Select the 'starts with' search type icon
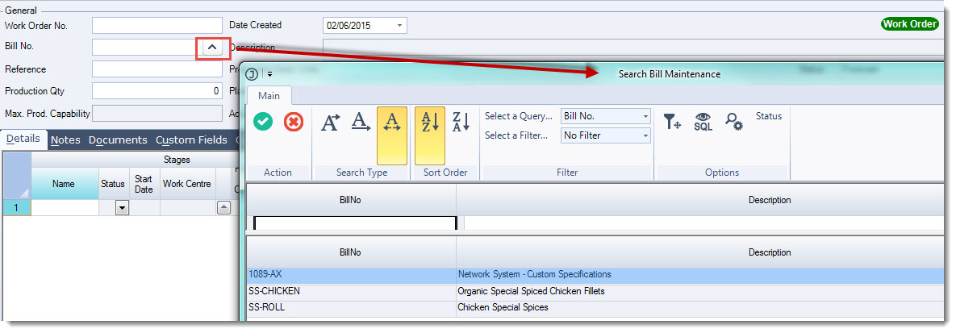 point(331,122)
